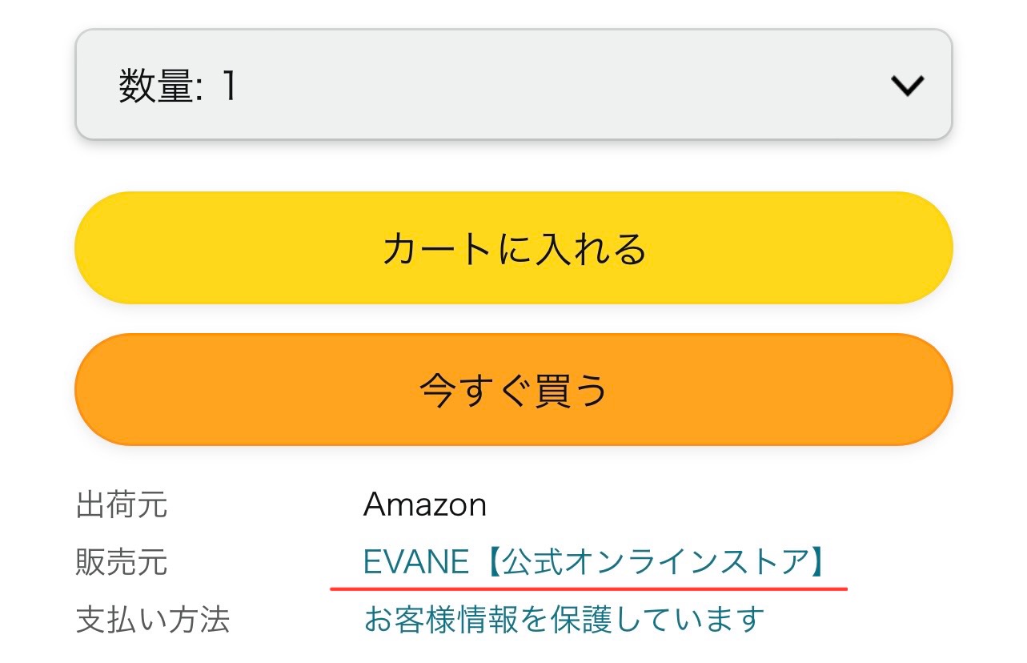Viewport: 1027px width, 663px height.
Task: Open the 数量: 1 quantity dropdown
Action: point(513,84)
